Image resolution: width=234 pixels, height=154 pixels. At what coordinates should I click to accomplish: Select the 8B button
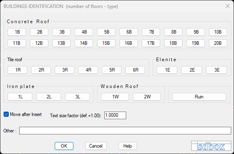173,32
